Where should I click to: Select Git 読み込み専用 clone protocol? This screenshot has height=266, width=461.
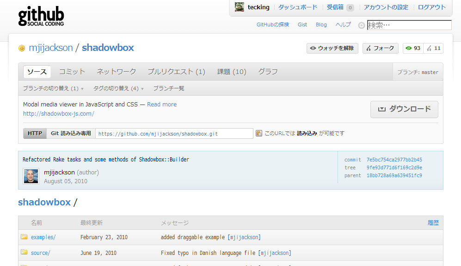71,133
